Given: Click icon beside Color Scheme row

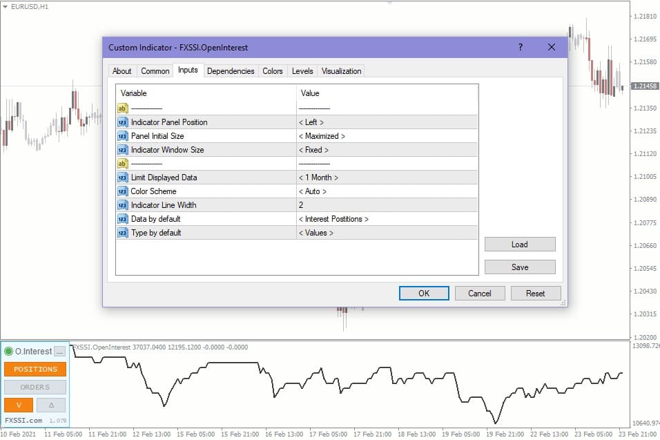Looking at the screenshot, I should 122,191.
